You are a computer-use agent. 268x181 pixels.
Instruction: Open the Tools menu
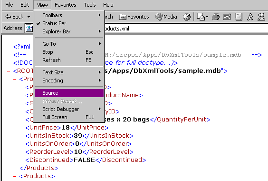pos(90,5)
